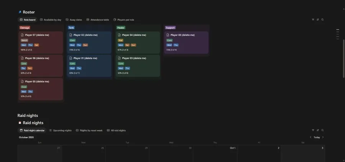
Task: Open filter icon in Roster toolbar
Action: 313,20
